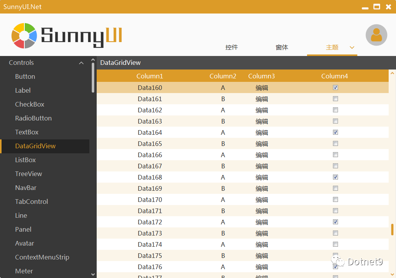Click the sidebar scroll-up arrow
This screenshot has height=278, width=396.
(x=93, y=60)
